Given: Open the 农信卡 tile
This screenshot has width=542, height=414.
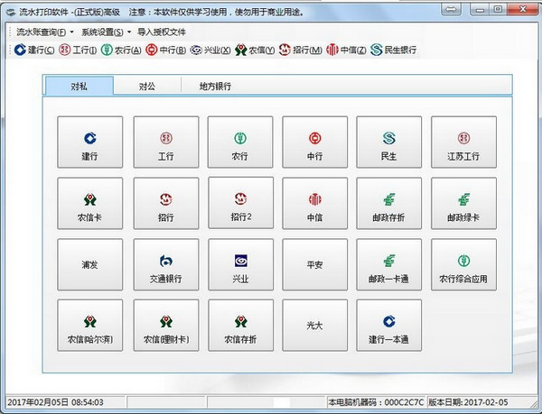Looking at the screenshot, I should tap(89, 203).
